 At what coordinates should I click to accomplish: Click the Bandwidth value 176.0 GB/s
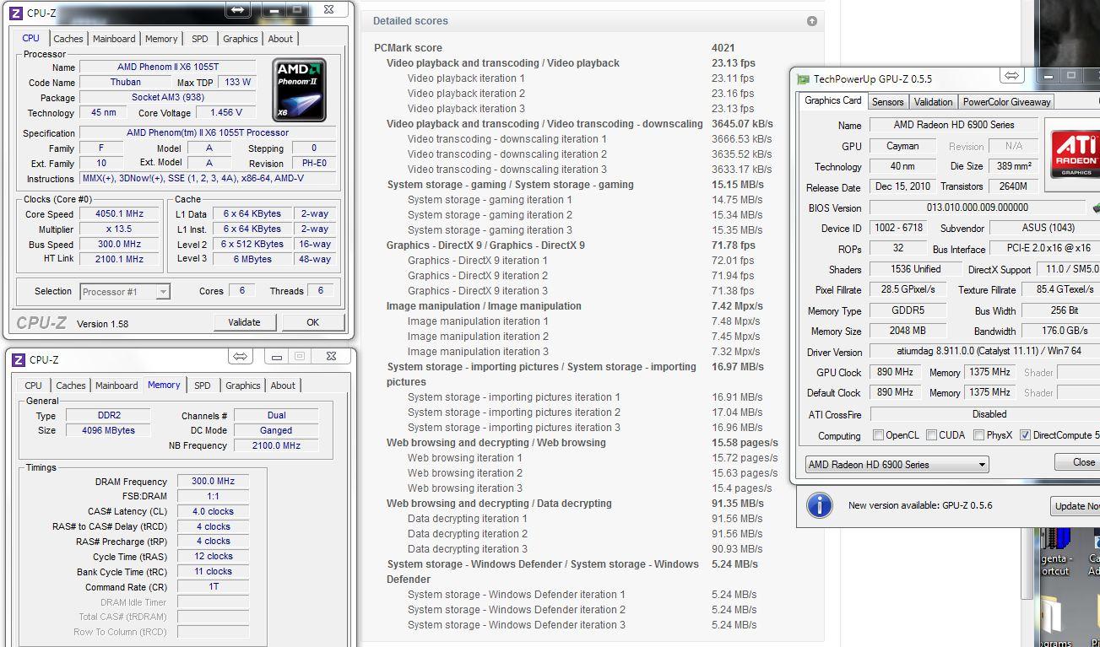[1060, 331]
